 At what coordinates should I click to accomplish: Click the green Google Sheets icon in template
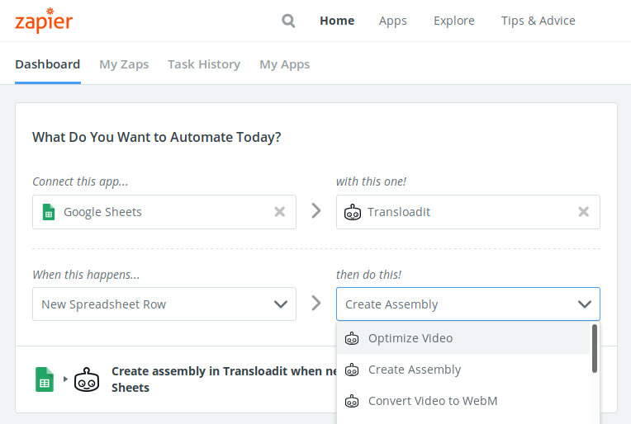point(45,379)
